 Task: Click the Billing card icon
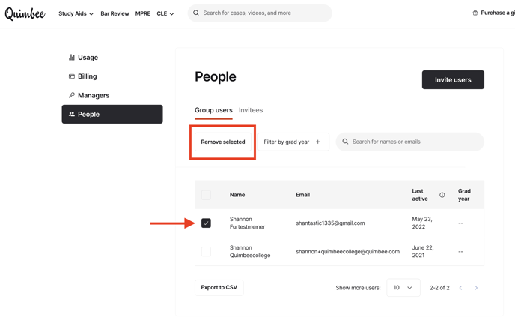[72, 76]
